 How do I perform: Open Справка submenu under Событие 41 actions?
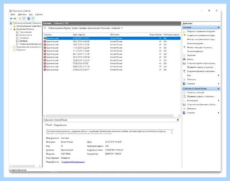(x=201, y=113)
